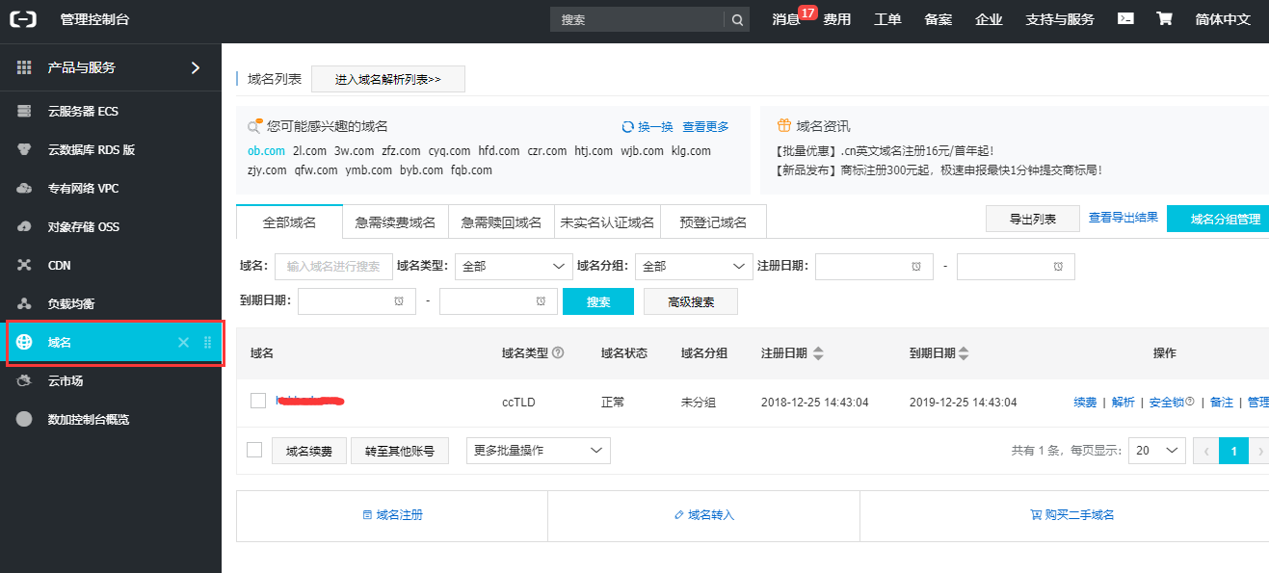
Task: Switch to the 全部域名 tab
Action: (289, 221)
